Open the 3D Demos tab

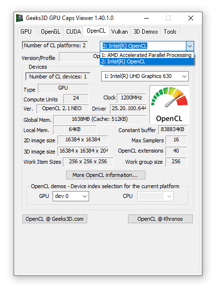[x=146, y=32]
